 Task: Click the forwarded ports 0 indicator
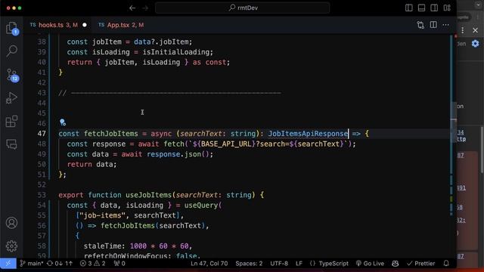tap(119, 264)
